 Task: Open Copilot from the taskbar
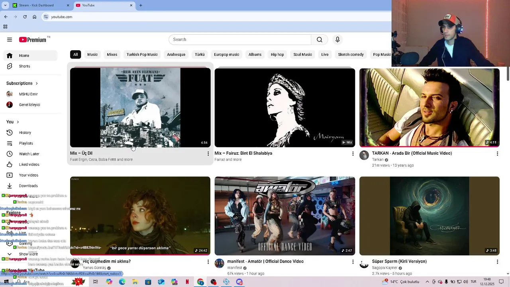click(109, 282)
